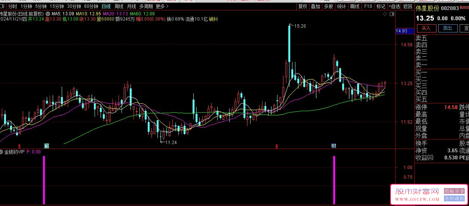This screenshot has width=469, height=206.
Task: Click the diamond icon above chart
Action: coord(385,14)
